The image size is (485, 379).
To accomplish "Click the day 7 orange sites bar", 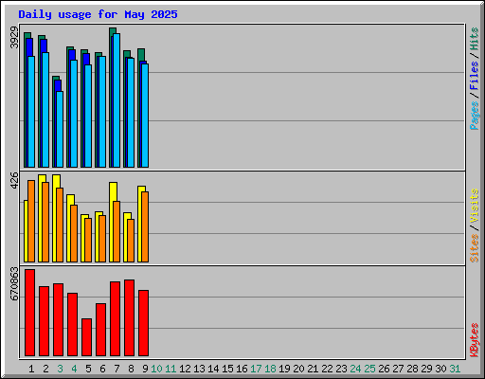I will coord(117,231).
